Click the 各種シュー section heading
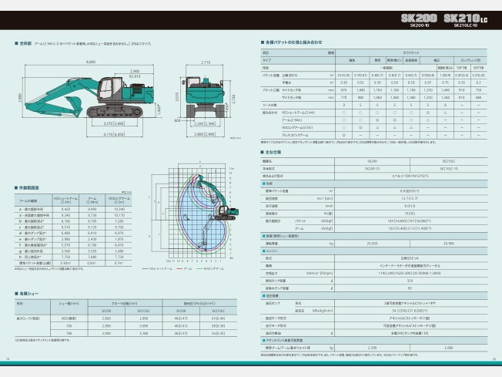 point(26,293)
